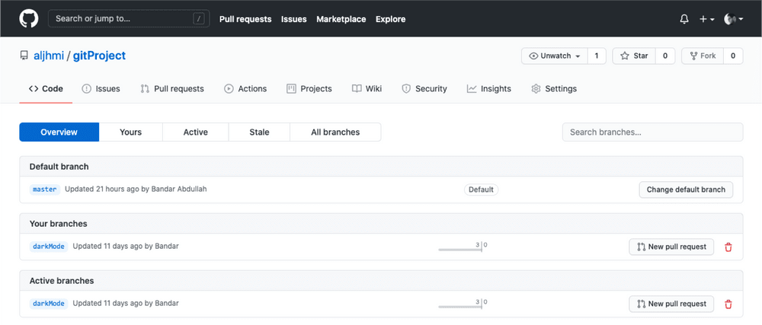The image size is (762, 325).
Task: Click the GitHub Octocat logo
Action: (29, 19)
